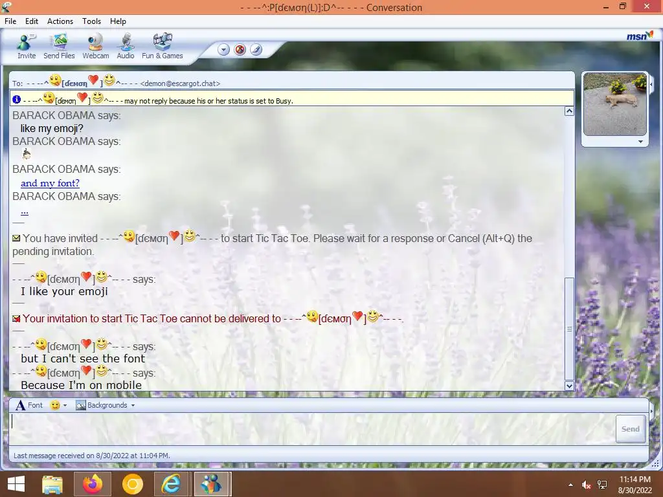Start an Audio conversation
The image size is (663, 497).
[x=126, y=46]
